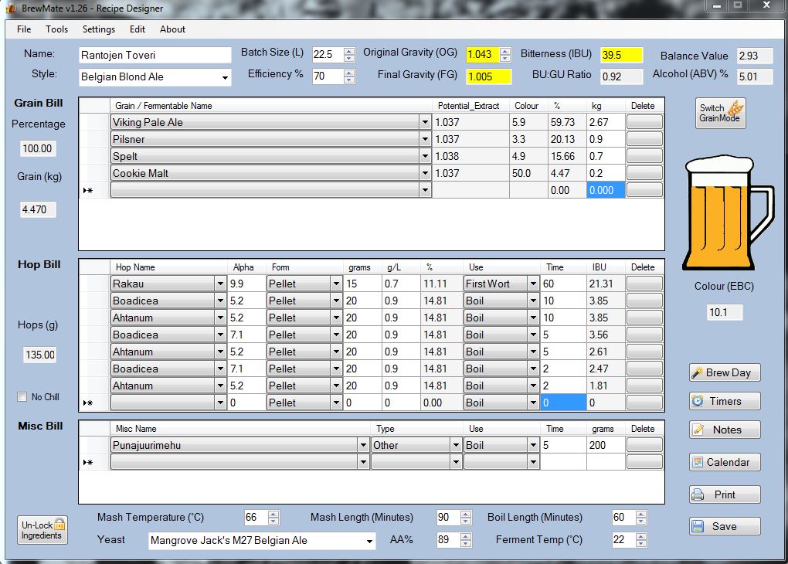788x564 pixels.
Task: Click the Switch Grain Mode wheat icon button
Action: (x=720, y=113)
